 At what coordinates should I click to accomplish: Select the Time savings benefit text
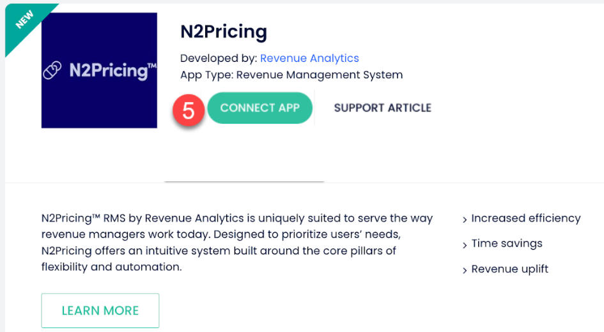(506, 243)
